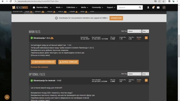Open Optional Files sort by Name dropdown
180x101 pixels.
134,74
